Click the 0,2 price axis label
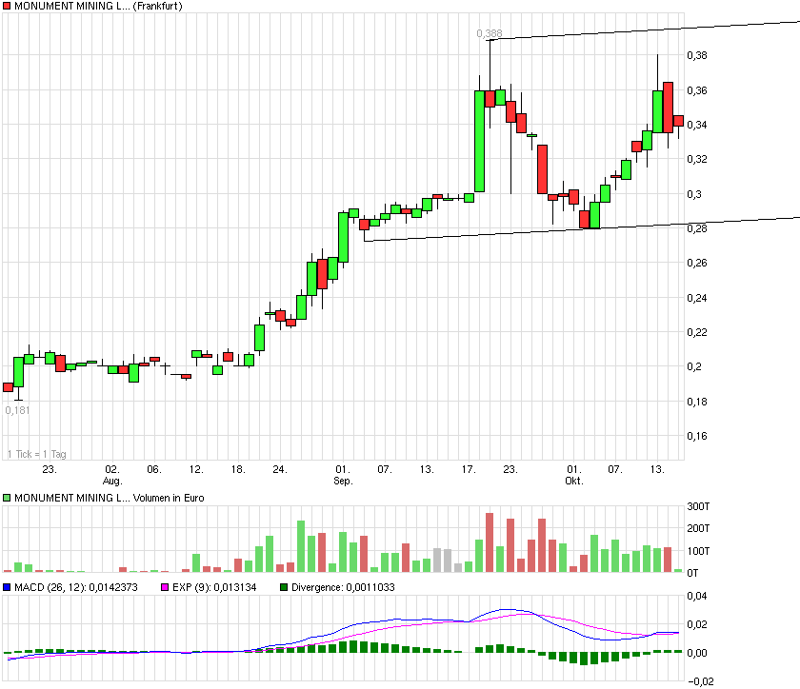The image size is (800, 689). [x=694, y=366]
